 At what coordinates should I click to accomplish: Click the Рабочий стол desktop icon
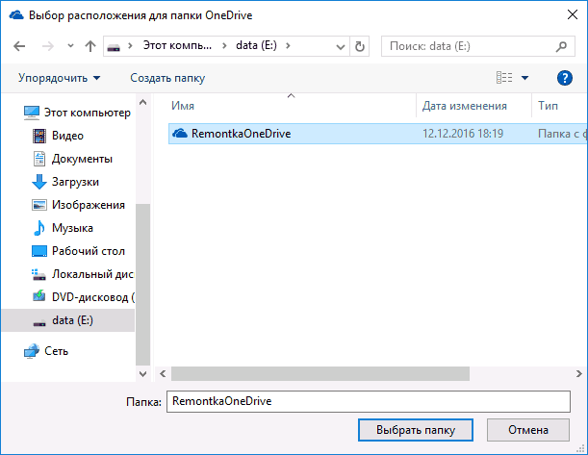pyautogui.click(x=39, y=251)
